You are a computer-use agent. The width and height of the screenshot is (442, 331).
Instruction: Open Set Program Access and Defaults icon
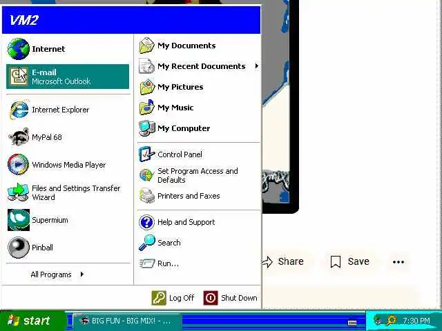[x=147, y=175]
